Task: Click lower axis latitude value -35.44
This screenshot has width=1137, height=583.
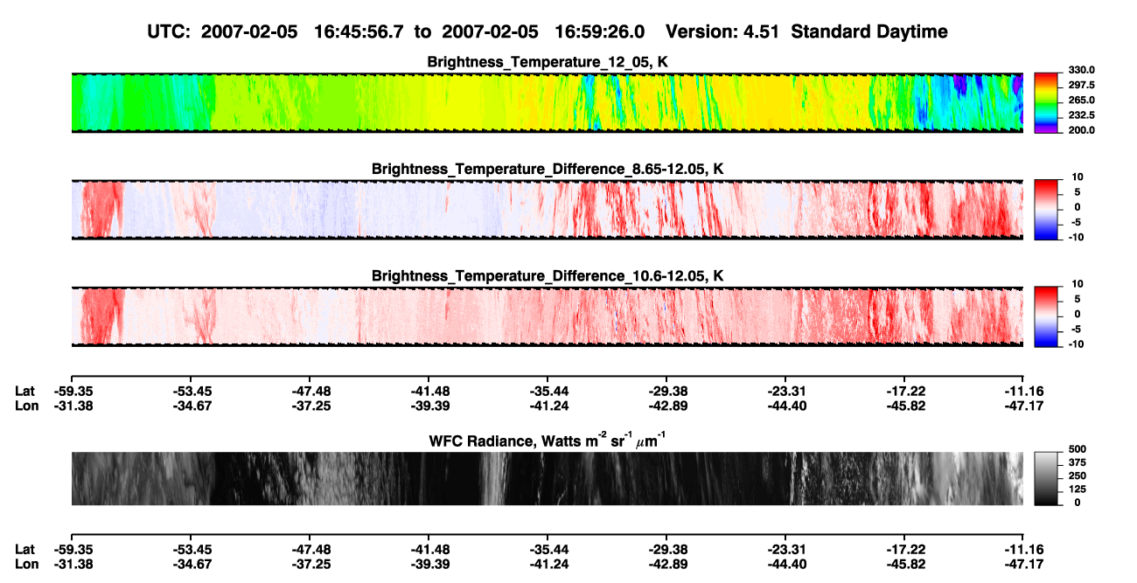Action: [548, 549]
